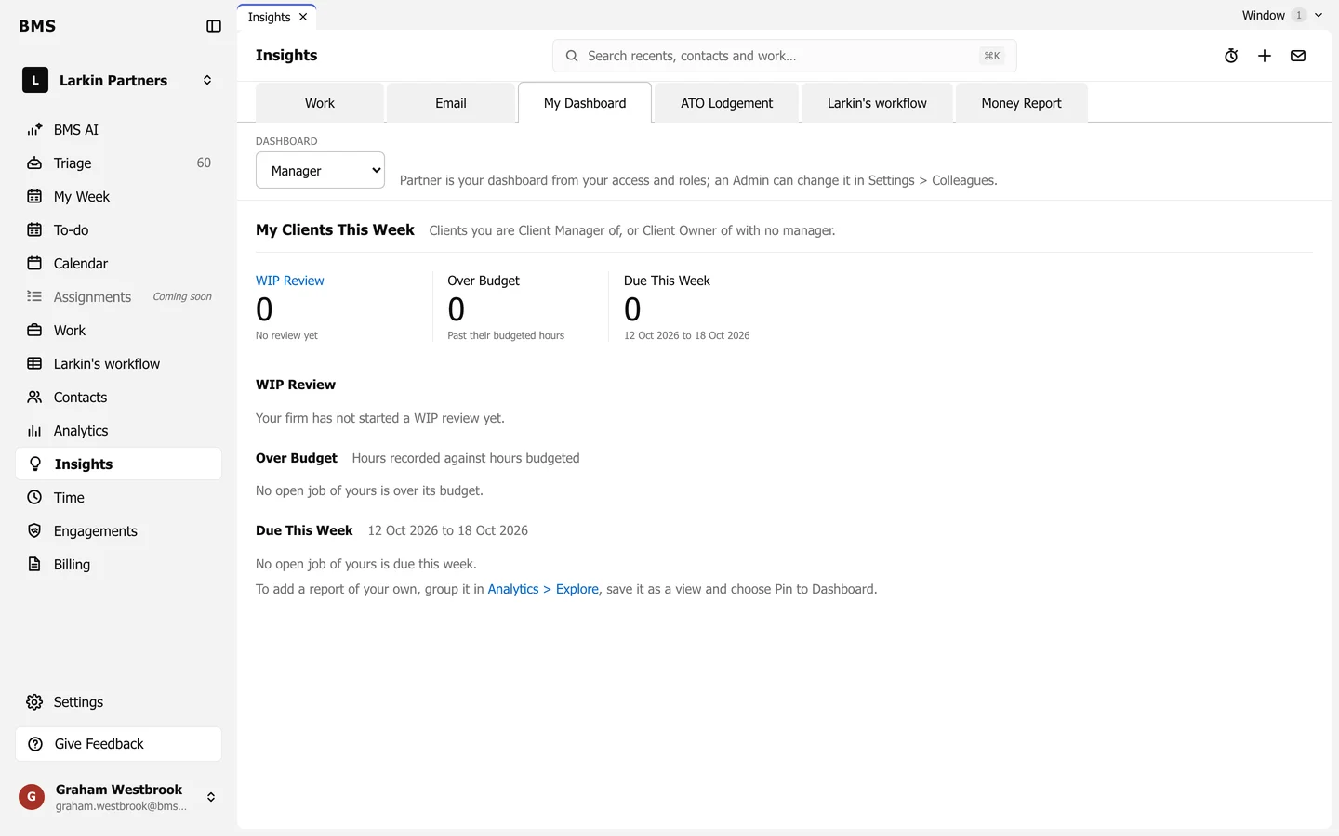Click the Due This Week count card
1339x836 pixels.
[686, 307]
